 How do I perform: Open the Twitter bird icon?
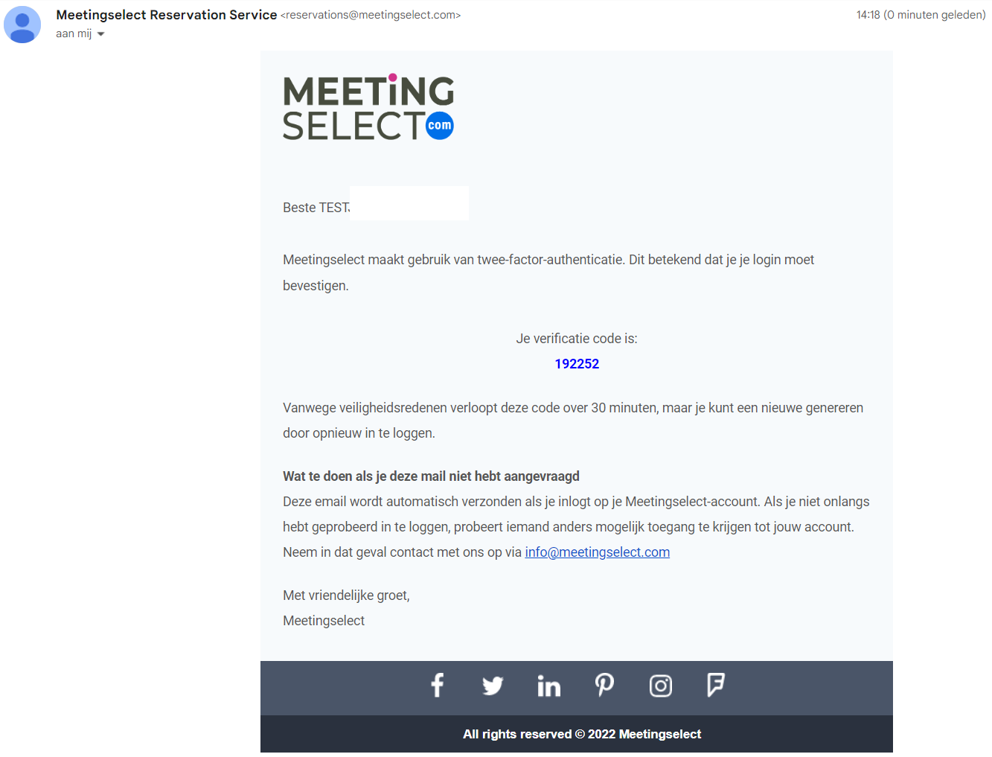coord(493,686)
